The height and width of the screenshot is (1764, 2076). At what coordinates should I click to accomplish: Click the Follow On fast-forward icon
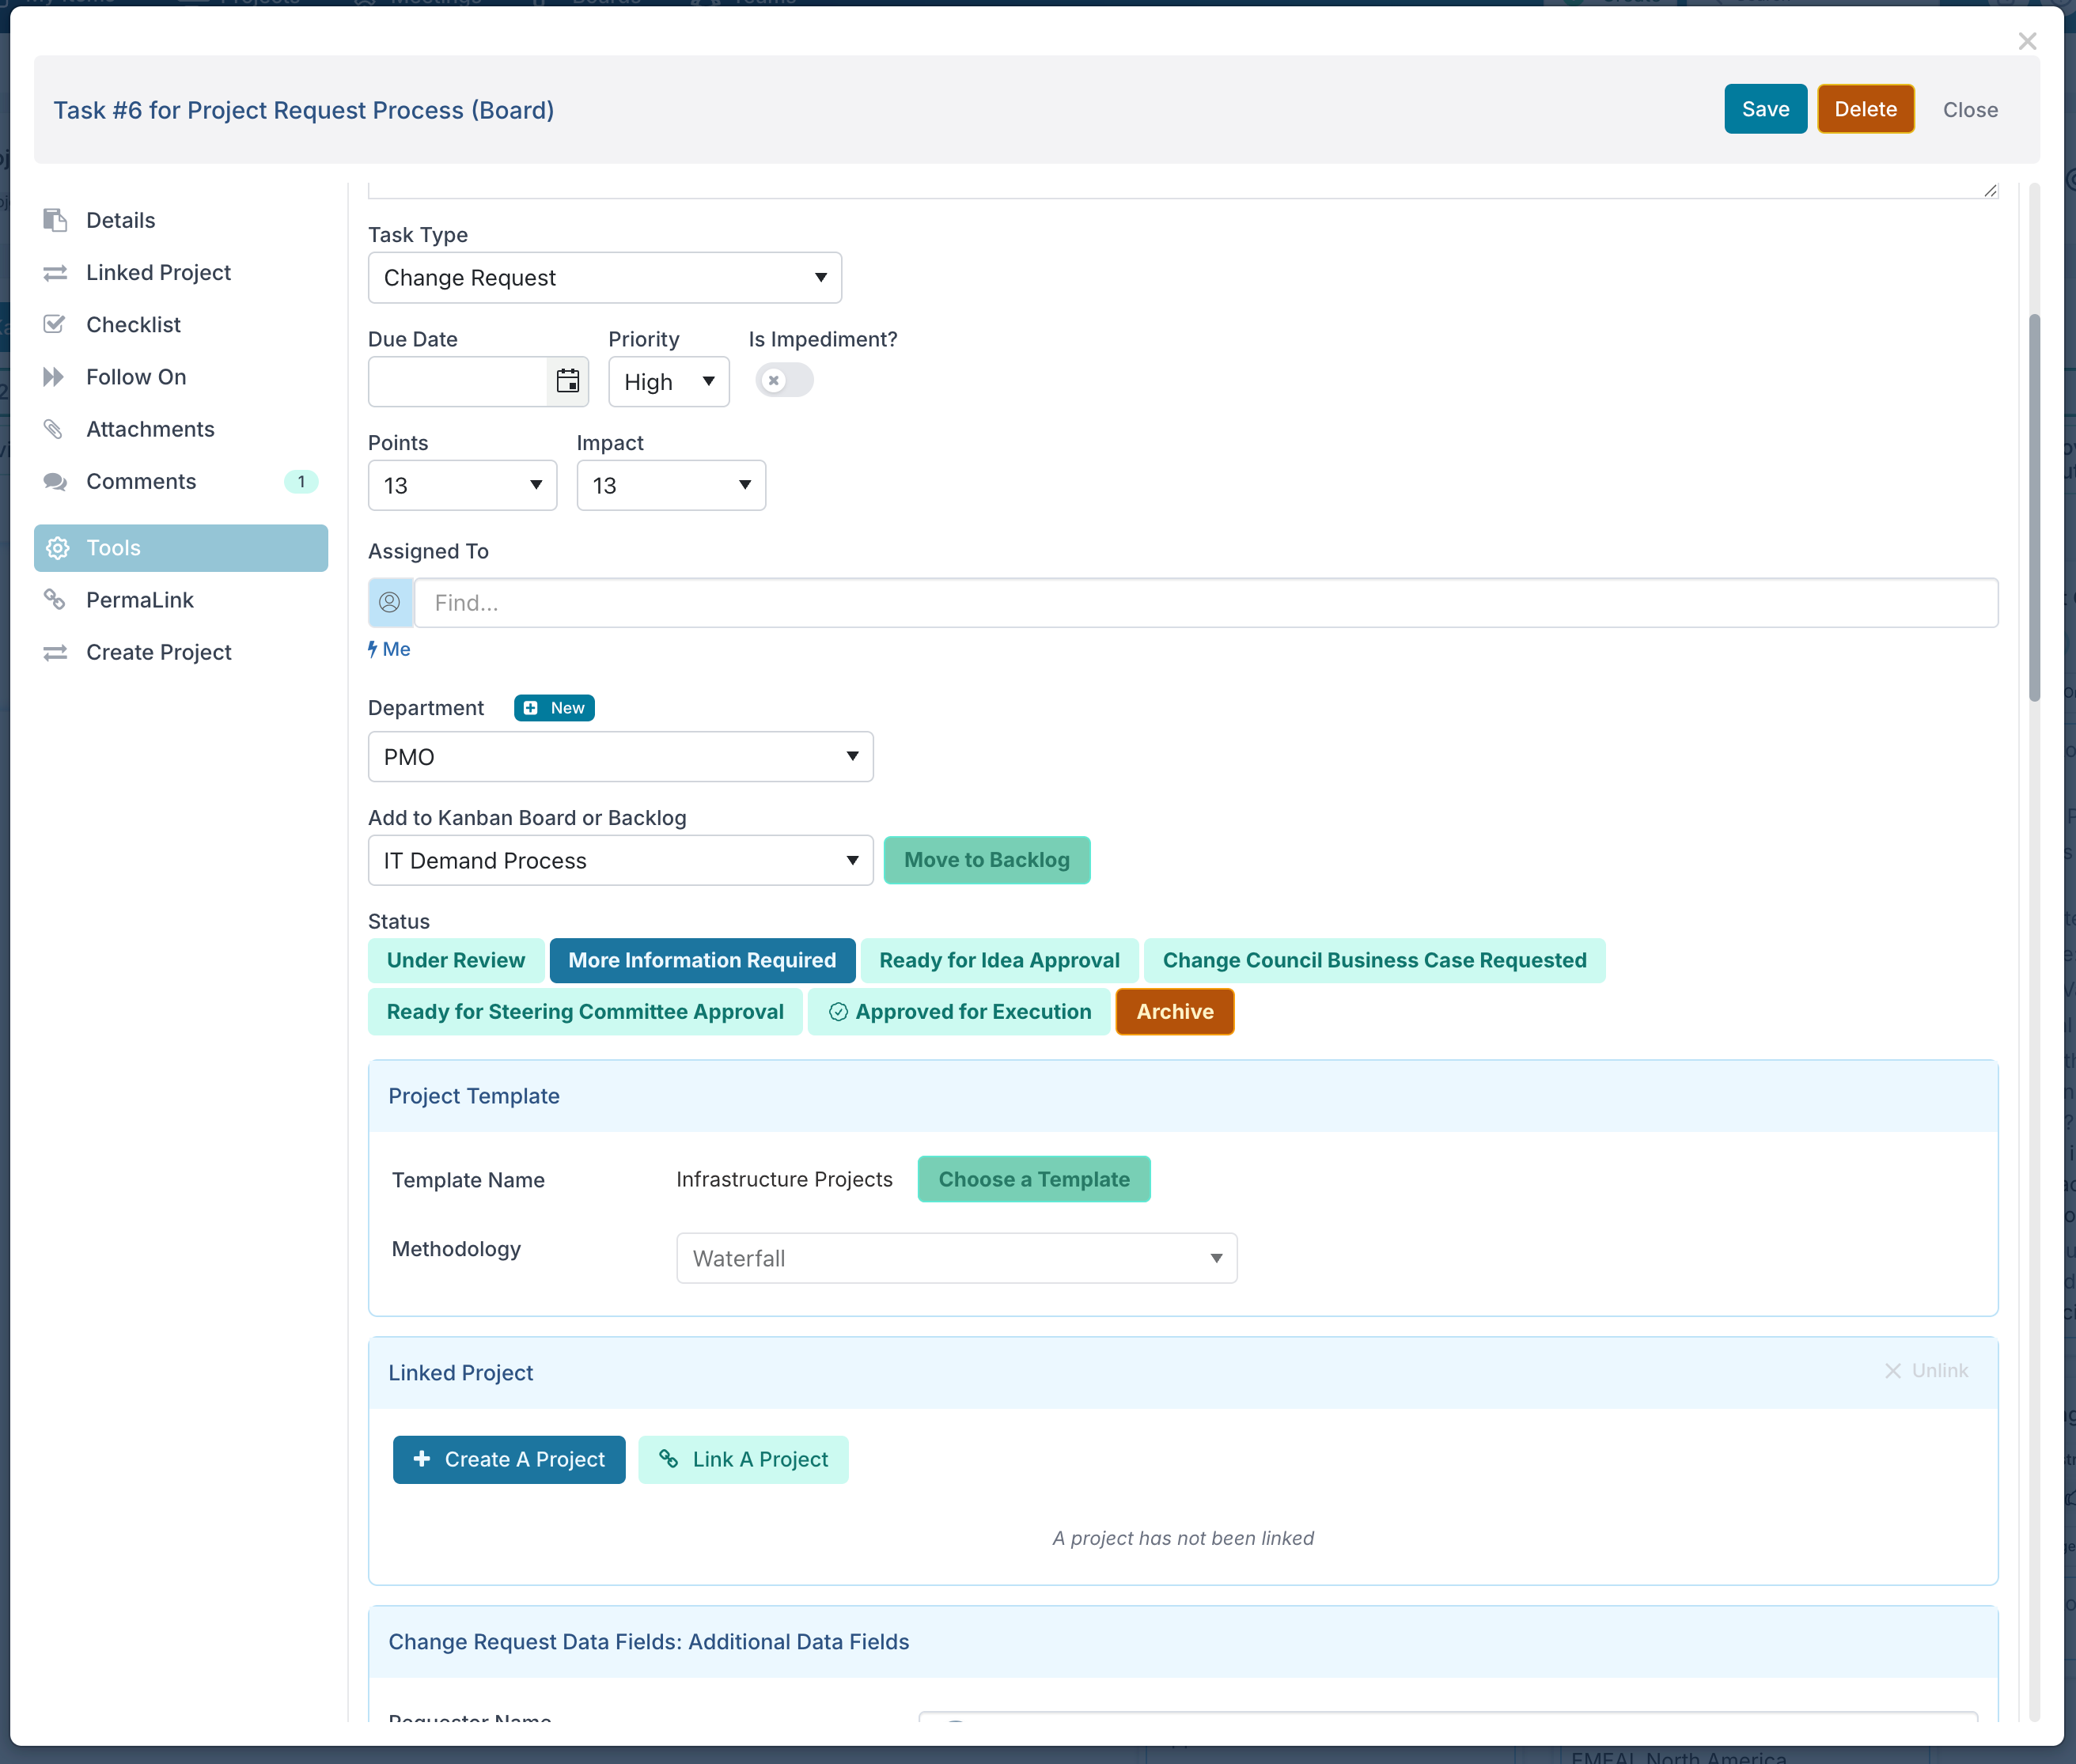(x=55, y=376)
